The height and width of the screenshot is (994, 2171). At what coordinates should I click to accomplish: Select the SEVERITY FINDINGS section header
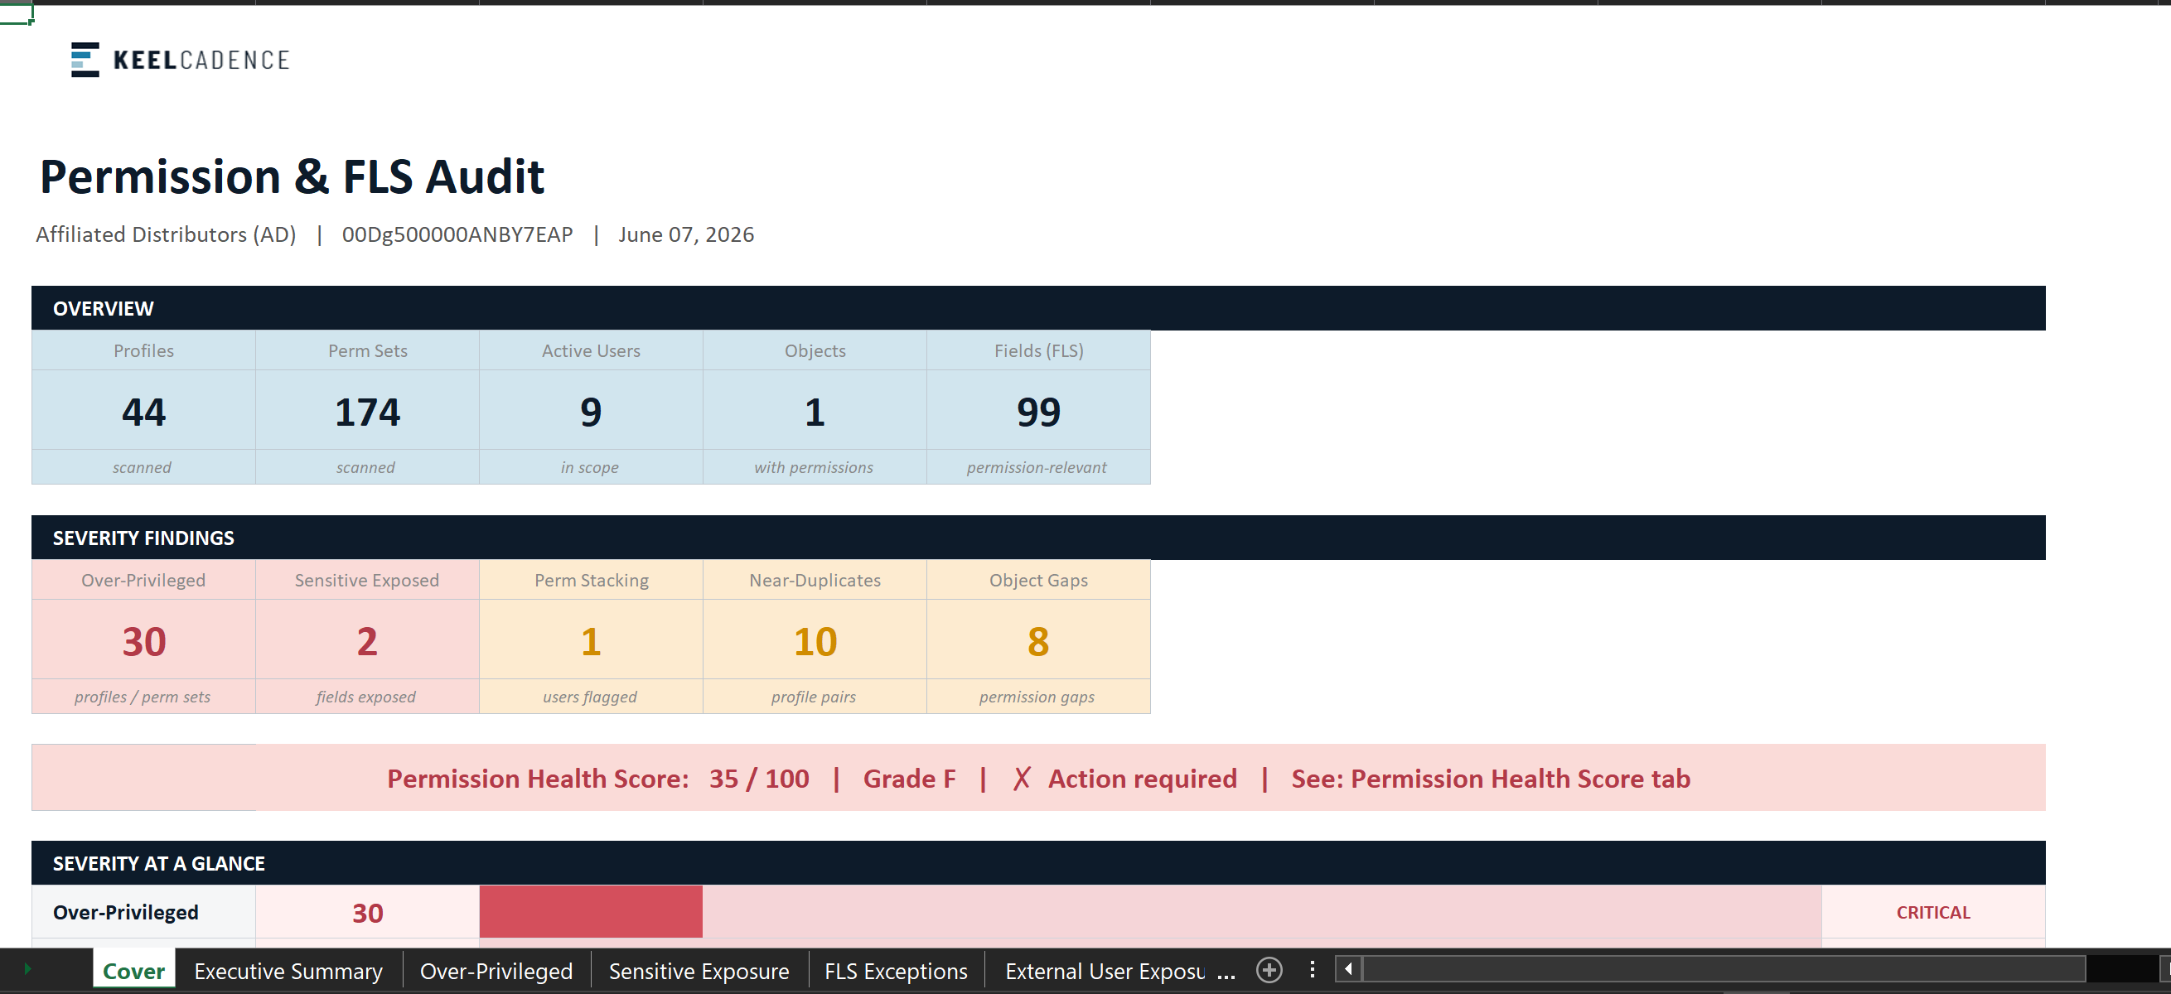pos(1038,538)
